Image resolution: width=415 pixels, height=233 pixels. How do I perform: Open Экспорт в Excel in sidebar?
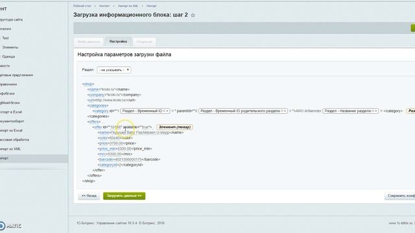pos(11,112)
